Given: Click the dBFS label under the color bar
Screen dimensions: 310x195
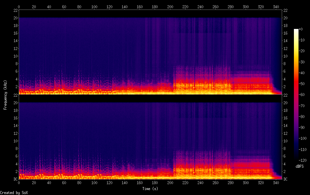Looking at the screenshot, I should [299, 167].
